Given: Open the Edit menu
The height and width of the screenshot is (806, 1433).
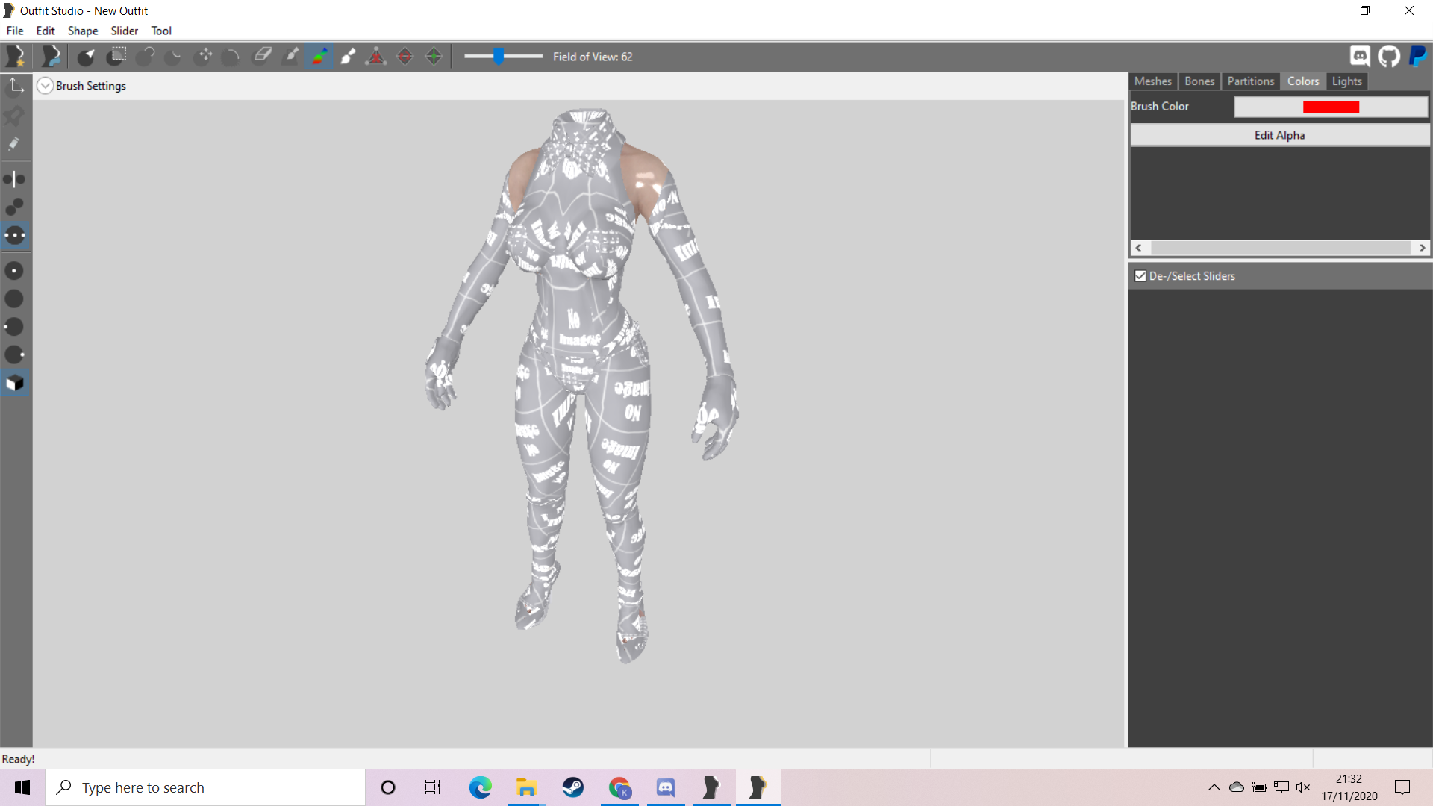Looking at the screenshot, I should click(x=46, y=31).
